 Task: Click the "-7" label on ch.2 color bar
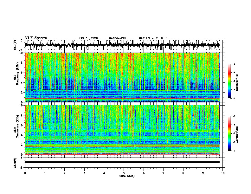234,151
